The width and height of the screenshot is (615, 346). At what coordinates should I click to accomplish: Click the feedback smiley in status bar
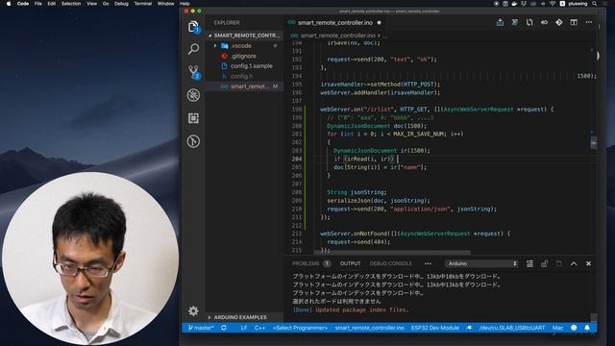pos(574,328)
